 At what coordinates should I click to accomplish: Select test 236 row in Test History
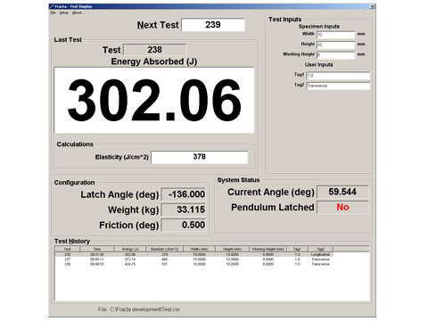[x=193, y=264]
